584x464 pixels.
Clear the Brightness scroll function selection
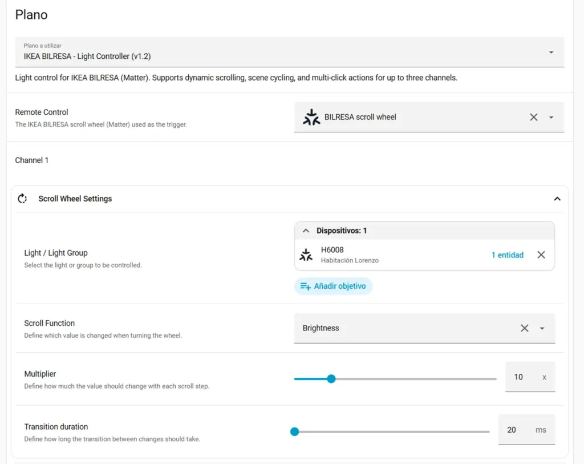click(524, 328)
